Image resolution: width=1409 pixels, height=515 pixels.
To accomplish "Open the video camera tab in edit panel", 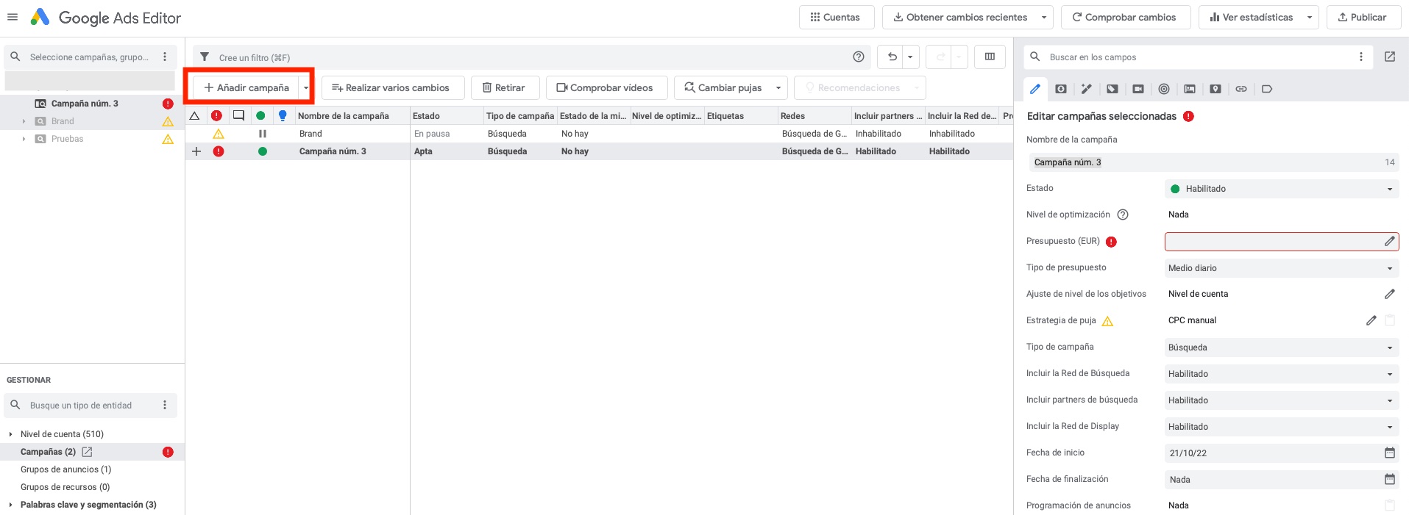I will 1138,89.
